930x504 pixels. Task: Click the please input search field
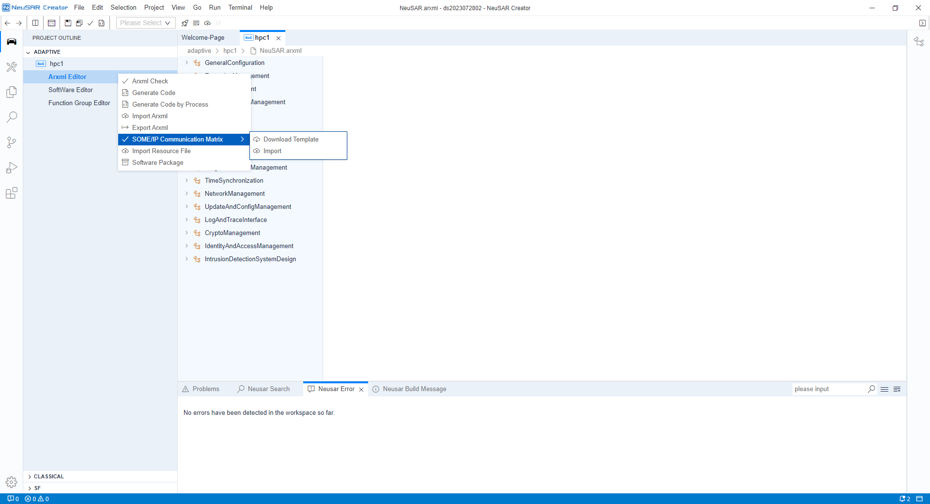828,389
